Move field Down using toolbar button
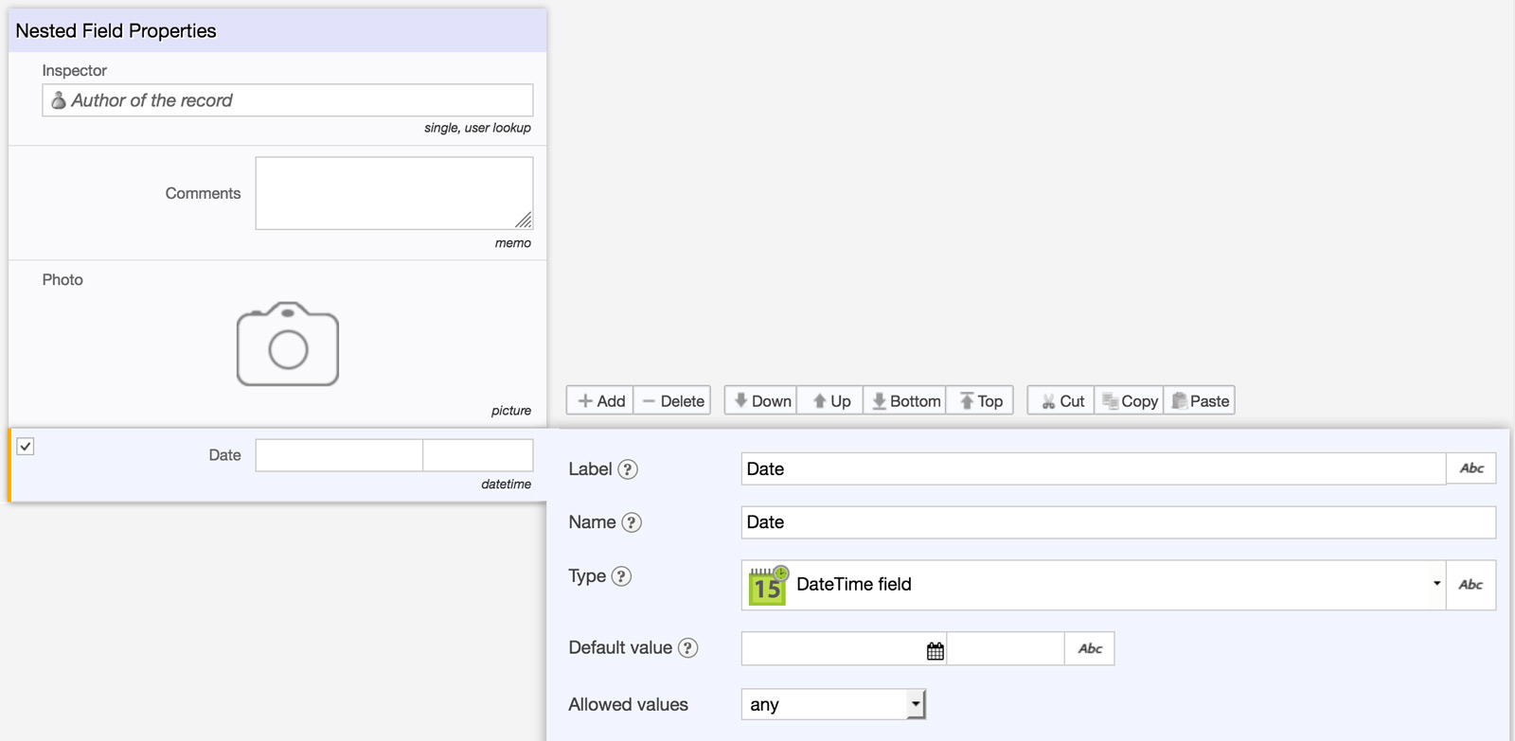The height and width of the screenshot is (741, 1515). [761, 401]
